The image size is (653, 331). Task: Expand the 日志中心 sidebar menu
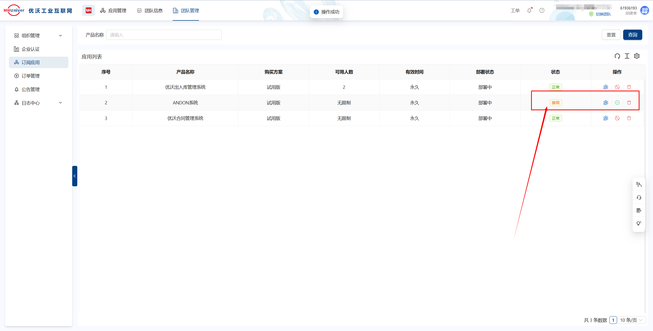[38, 103]
